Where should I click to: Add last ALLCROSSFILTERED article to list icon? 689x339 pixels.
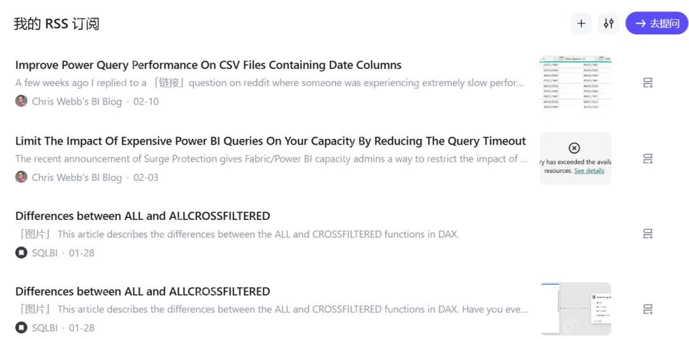(x=648, y=310)
